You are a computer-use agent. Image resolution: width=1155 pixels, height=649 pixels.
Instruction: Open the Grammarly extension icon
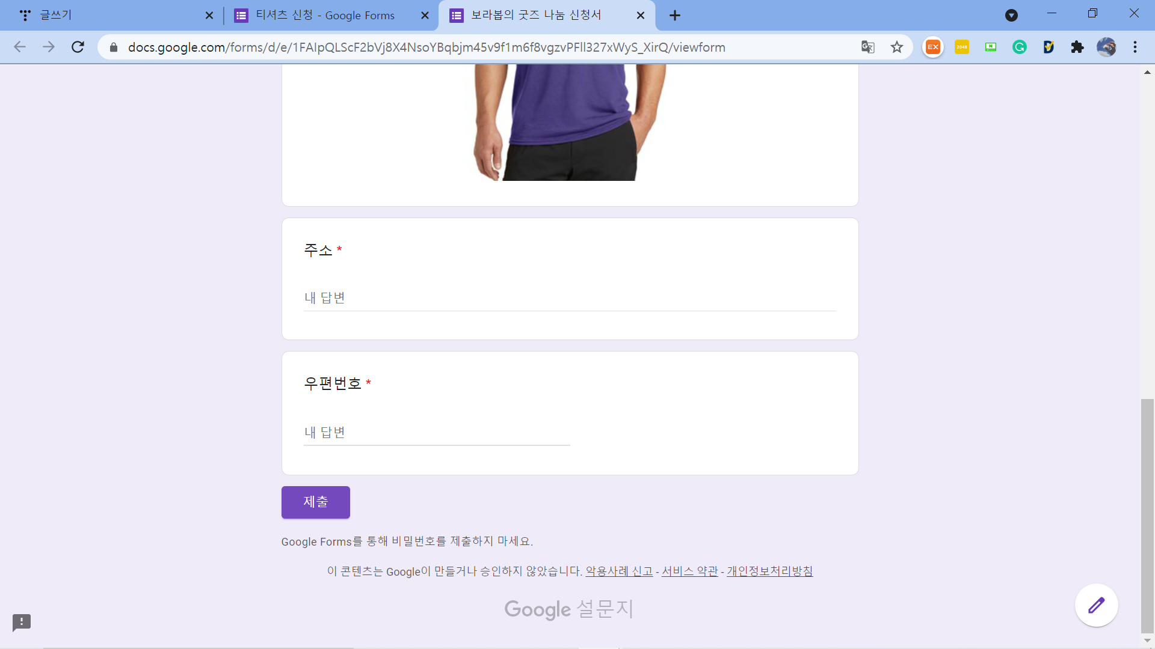click(x=1020, y=47)
